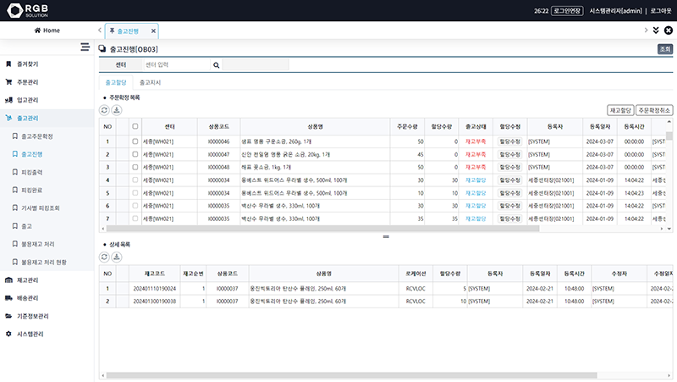Toggle the select-all checkbox in the grid header
677x382 pixels.
135,126
